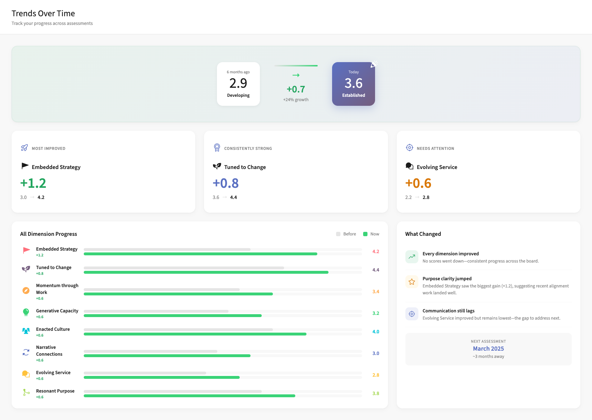
Task: Open the March 2025 next assessment link
Action: [x=488, y=348]
